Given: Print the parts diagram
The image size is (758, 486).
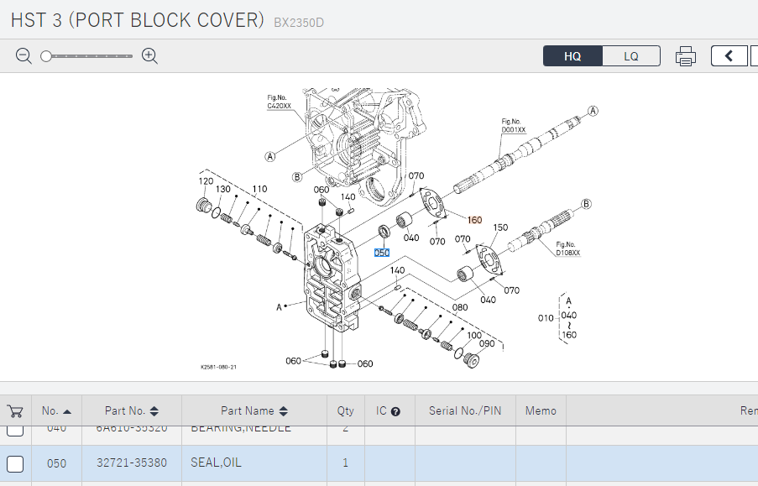Looking at the screenshot, I should (x=686, y=56).
